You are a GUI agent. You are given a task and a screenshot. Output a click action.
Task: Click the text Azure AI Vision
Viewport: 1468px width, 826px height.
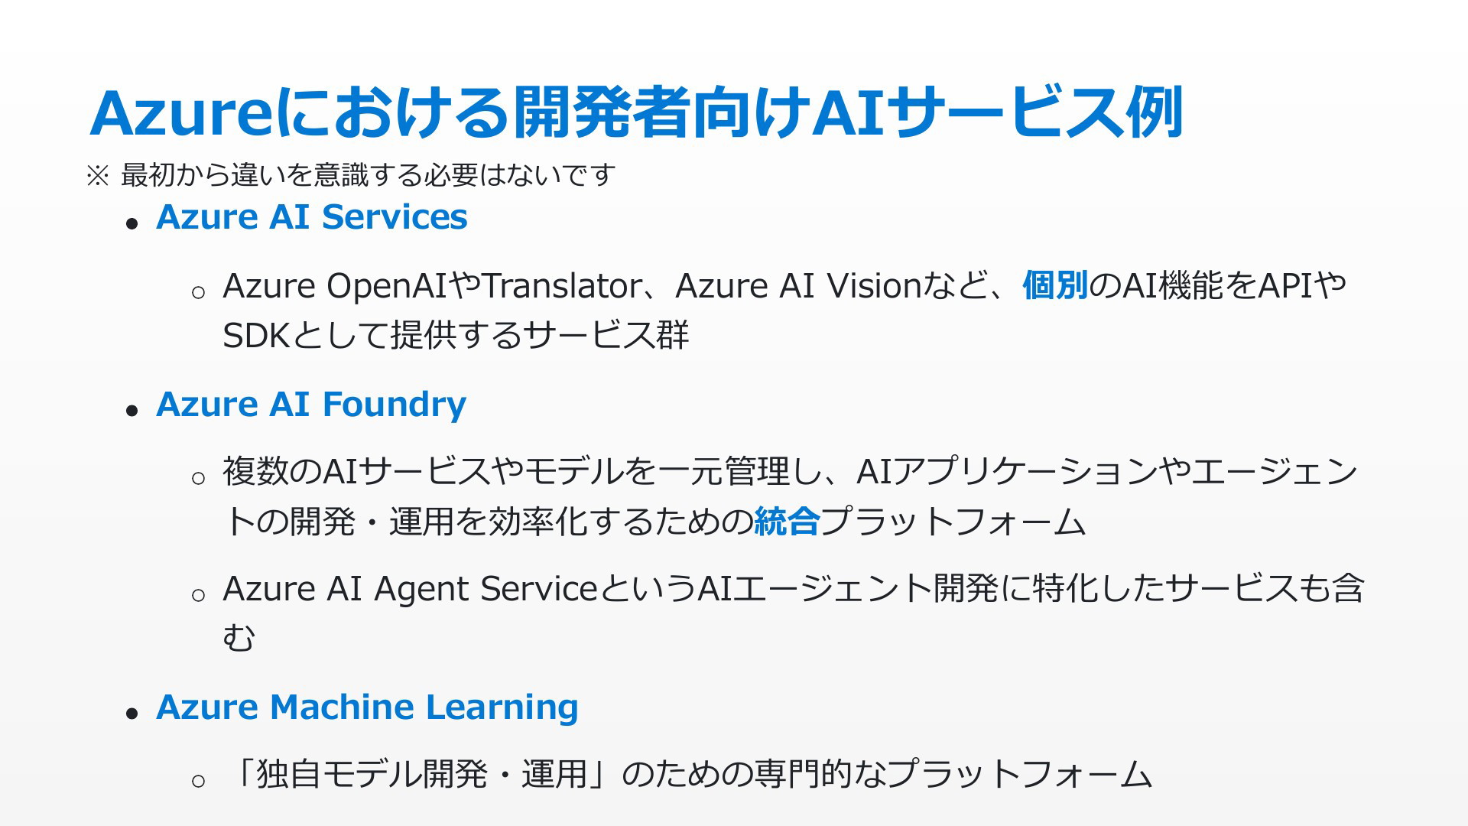(797, 286)
